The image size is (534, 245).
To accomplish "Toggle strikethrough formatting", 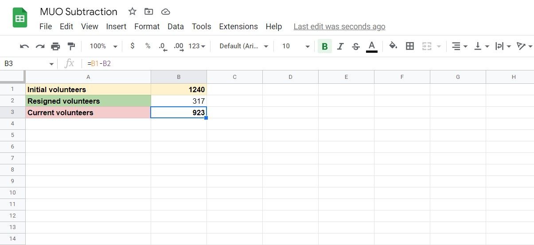I will pyautogui.click(x=355, y=46).
